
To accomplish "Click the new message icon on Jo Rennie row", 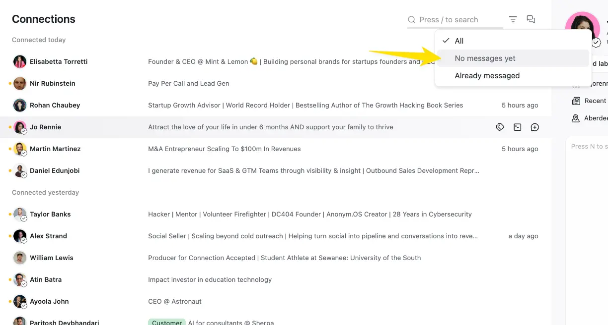I will coord(535,127).
